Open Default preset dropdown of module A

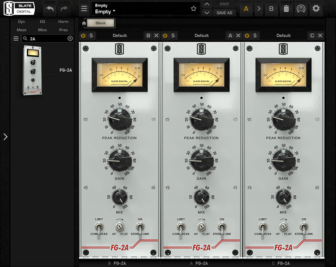[x=202, y=35]
